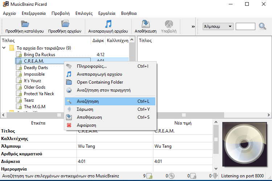Click the Τίτλος column header in left pane
Image resolution: width=272 pixels, height=181 pixels.
click(x=46, y=41)
